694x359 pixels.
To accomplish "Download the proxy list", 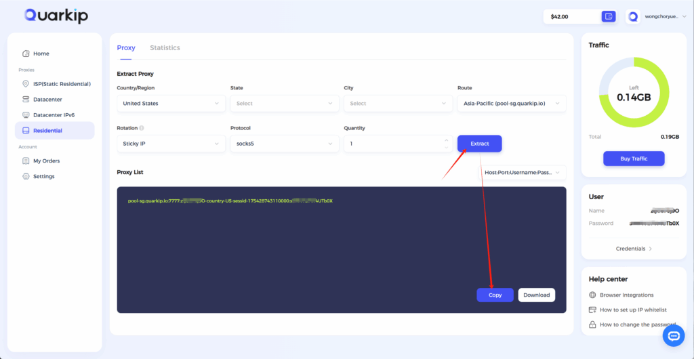I will pos(537,295).
